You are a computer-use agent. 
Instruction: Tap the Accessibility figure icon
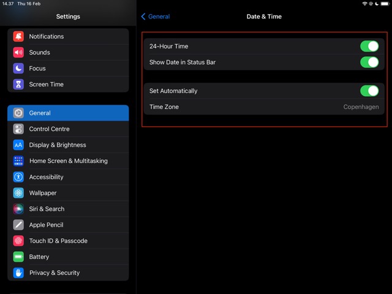pos(18,177)
